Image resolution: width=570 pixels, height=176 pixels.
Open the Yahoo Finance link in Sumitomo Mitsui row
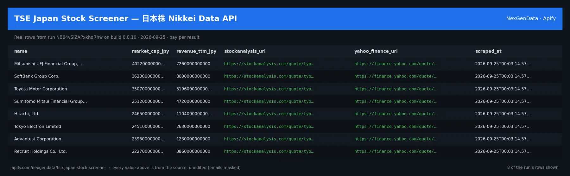395,101
